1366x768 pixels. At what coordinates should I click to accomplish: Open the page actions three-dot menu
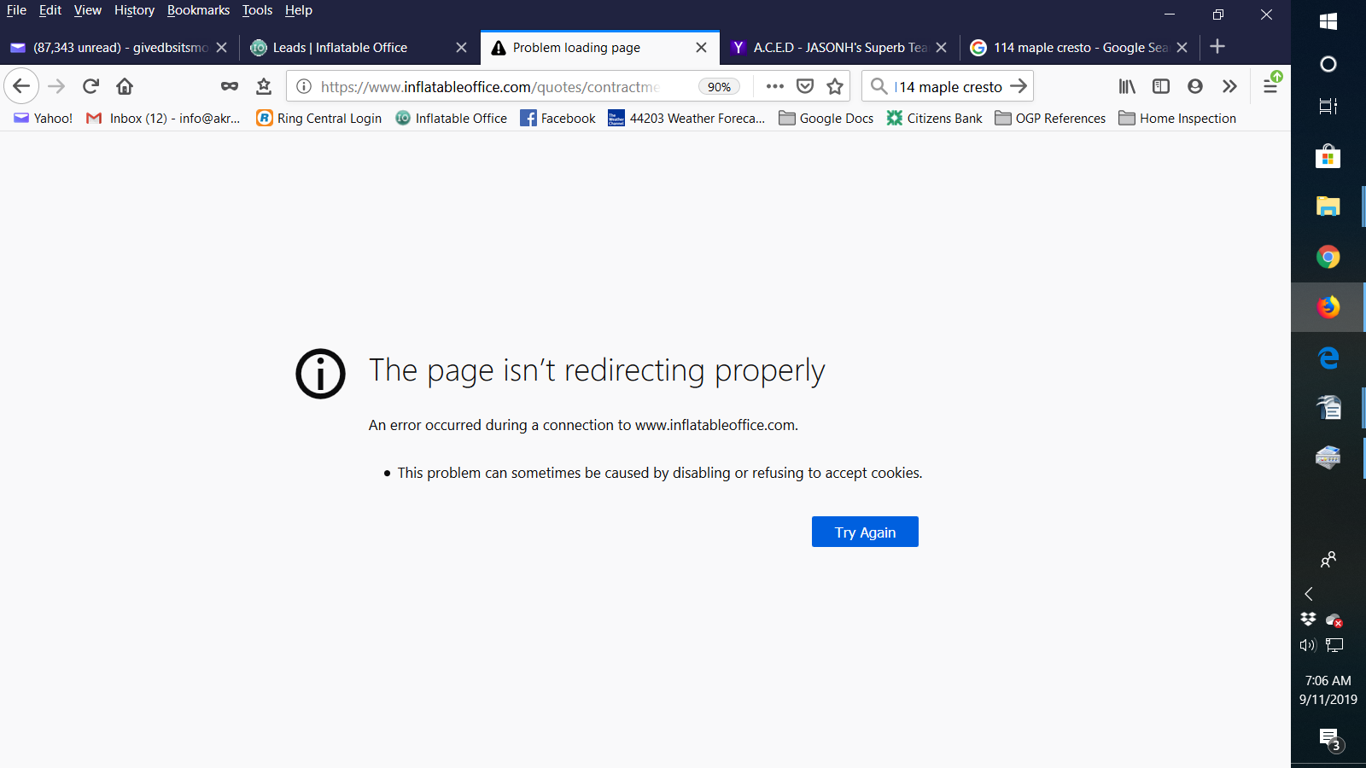pos(774,86)
